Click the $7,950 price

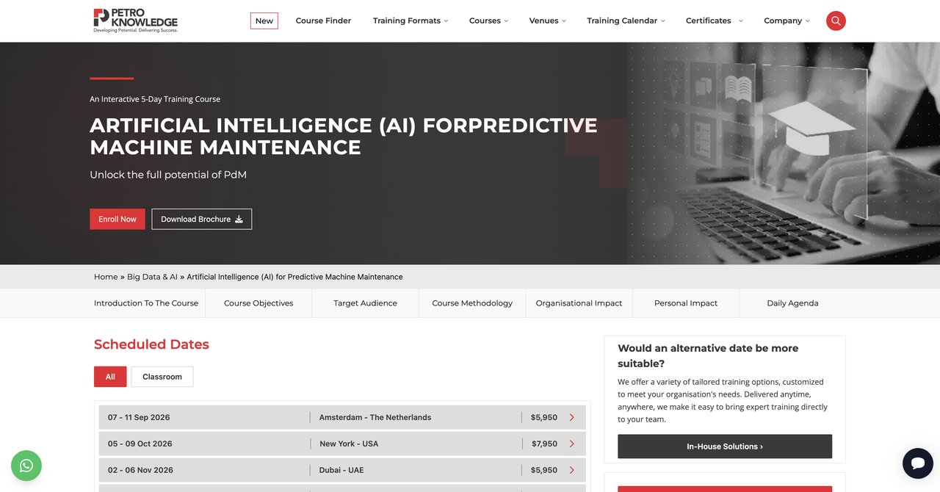pos(544,444)
